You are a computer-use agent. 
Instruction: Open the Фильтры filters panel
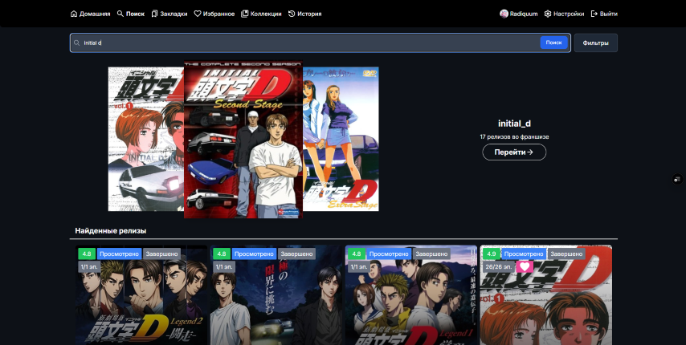[595, 43]
